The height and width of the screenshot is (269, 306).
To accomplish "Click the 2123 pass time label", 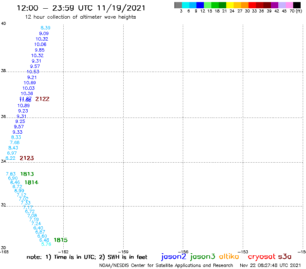I will (27, 158).
